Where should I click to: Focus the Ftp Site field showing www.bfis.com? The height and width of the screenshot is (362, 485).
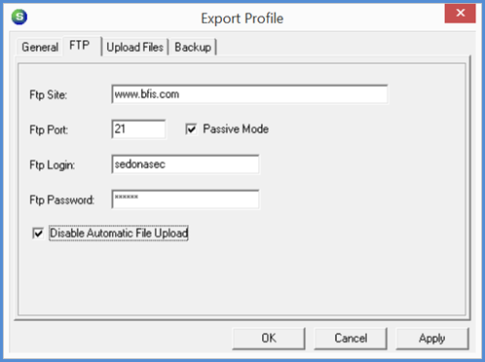click(x=249, y=94)
